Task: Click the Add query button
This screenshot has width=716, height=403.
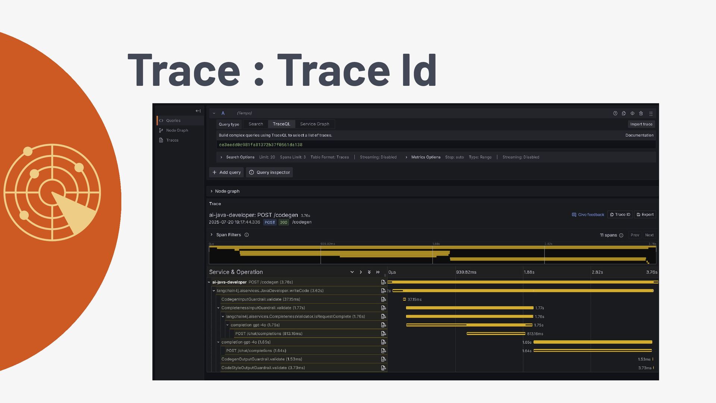Action: (226, 172)
